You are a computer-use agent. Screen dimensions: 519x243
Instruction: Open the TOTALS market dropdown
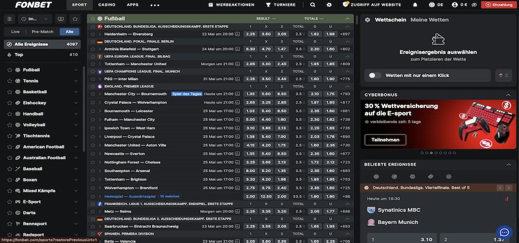[314, 19]
